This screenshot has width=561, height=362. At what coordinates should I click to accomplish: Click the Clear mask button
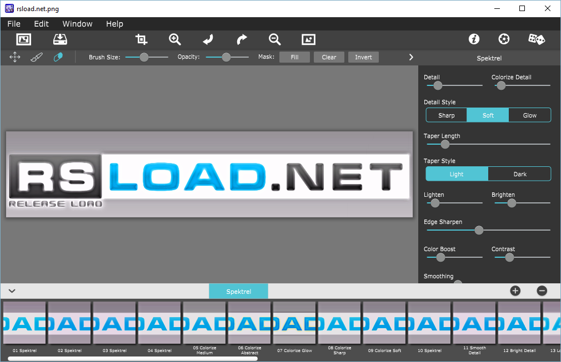pyautogui.click(x=329, y=57)
